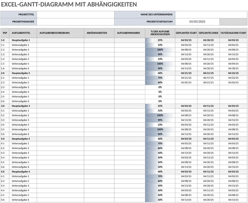Image resolution: width=248 pixels, height=203 pixels.
Task: Select the 60% progress cell in row 2.2
Action: click(160, 83)
